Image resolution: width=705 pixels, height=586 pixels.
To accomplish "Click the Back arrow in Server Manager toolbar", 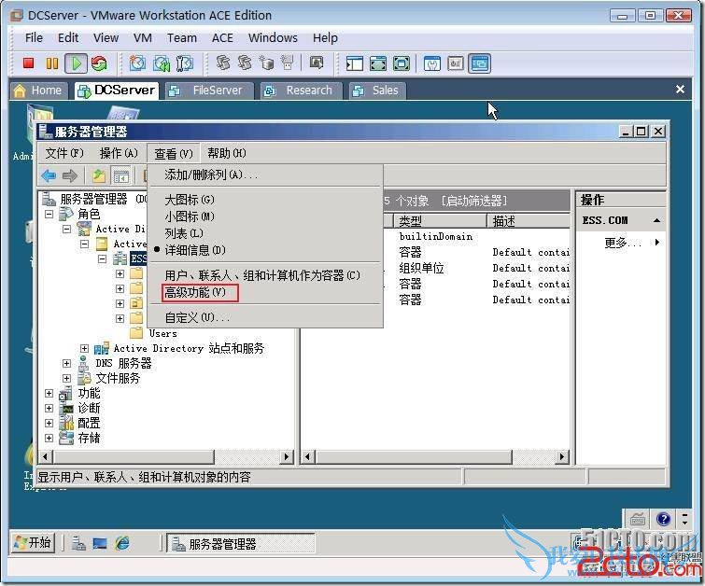I will pos(49,175).
